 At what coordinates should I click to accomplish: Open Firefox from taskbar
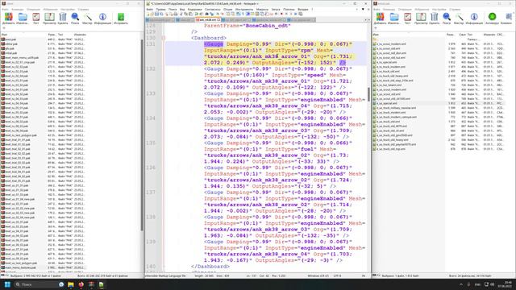point(81,284)
